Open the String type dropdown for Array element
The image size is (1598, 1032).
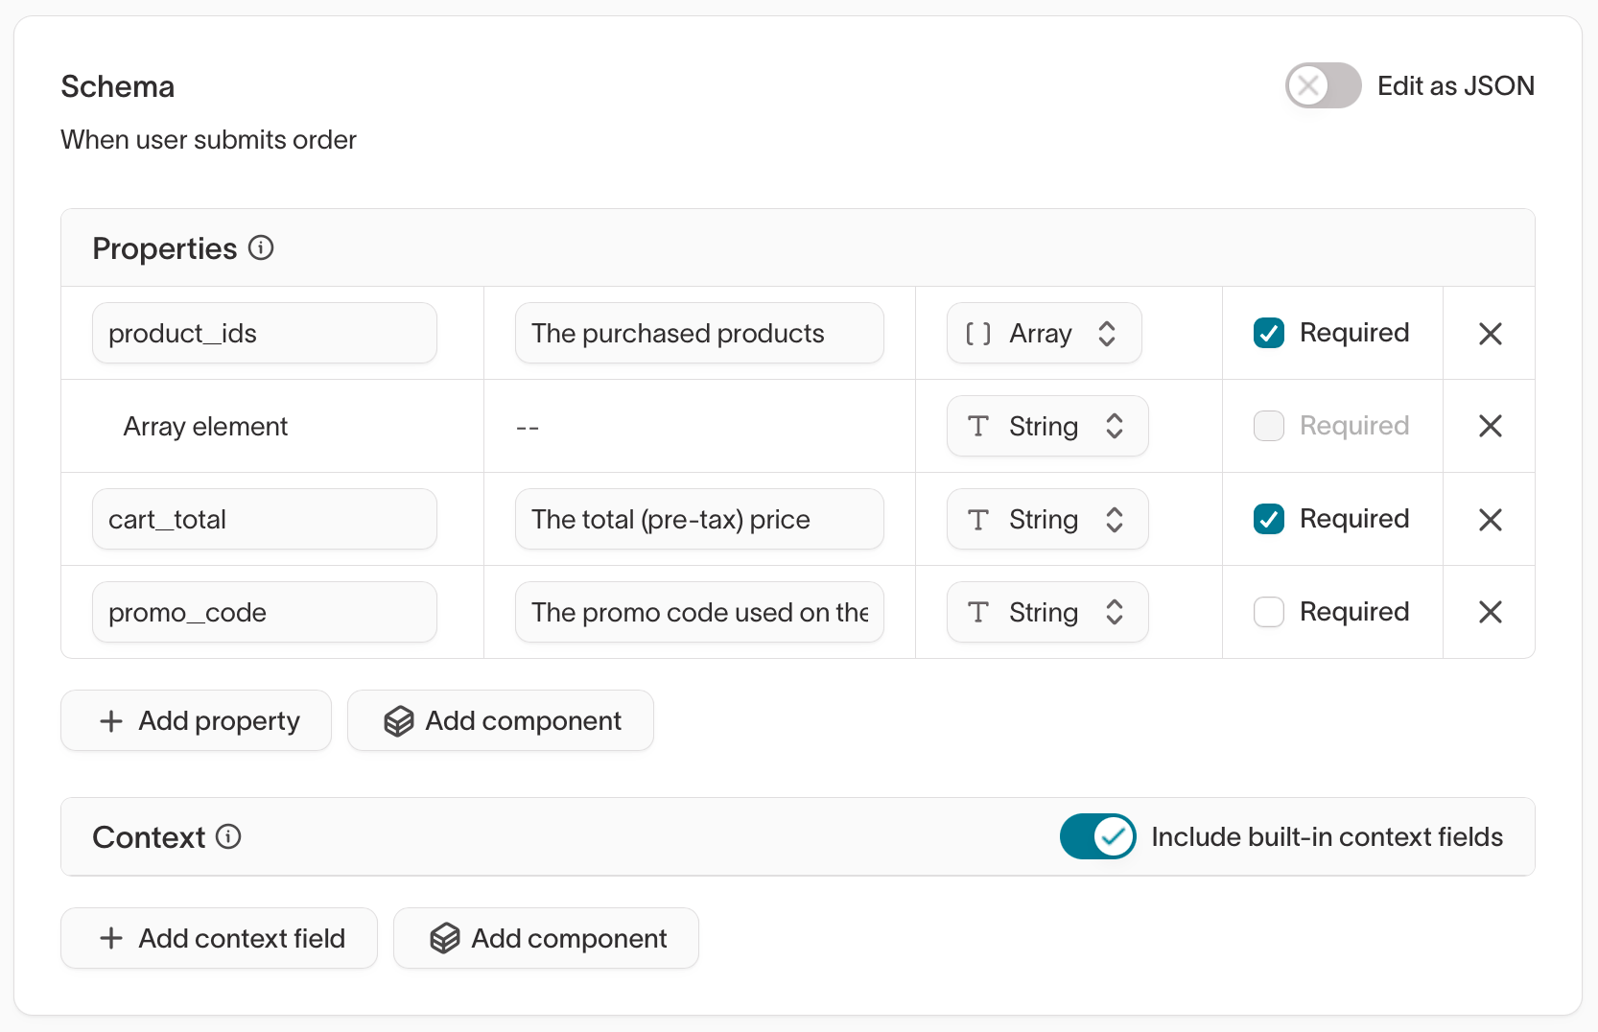point(1047,426)
